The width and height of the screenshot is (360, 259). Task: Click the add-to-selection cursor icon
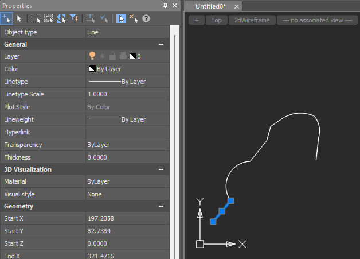[x=7, y=18]
